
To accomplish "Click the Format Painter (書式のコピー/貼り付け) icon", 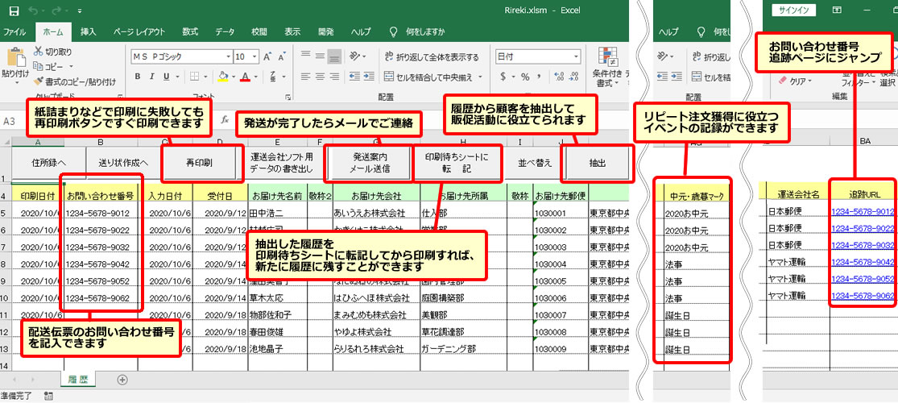I will click(39, 81).
